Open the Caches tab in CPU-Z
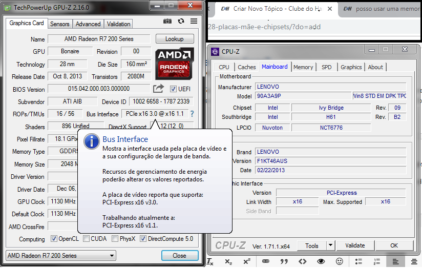422x268 pixels. (x=246, y=67)
